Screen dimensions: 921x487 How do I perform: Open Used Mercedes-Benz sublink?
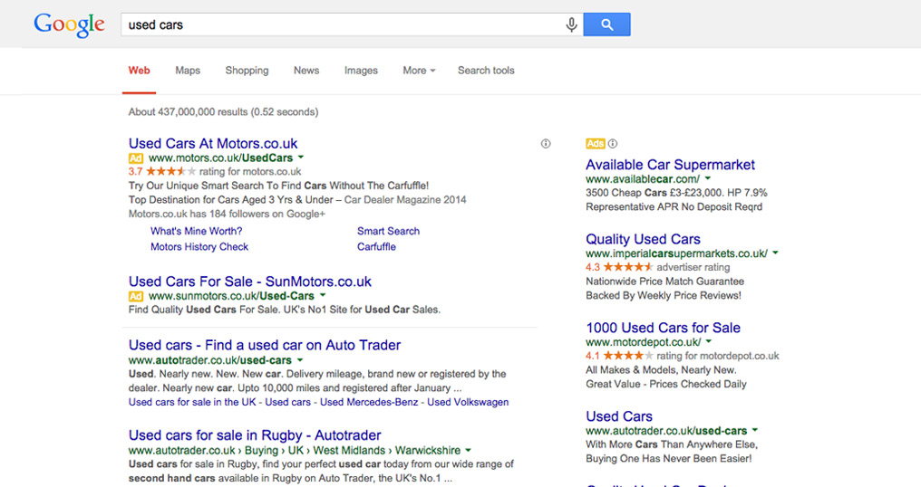click(x=369, y=402)
